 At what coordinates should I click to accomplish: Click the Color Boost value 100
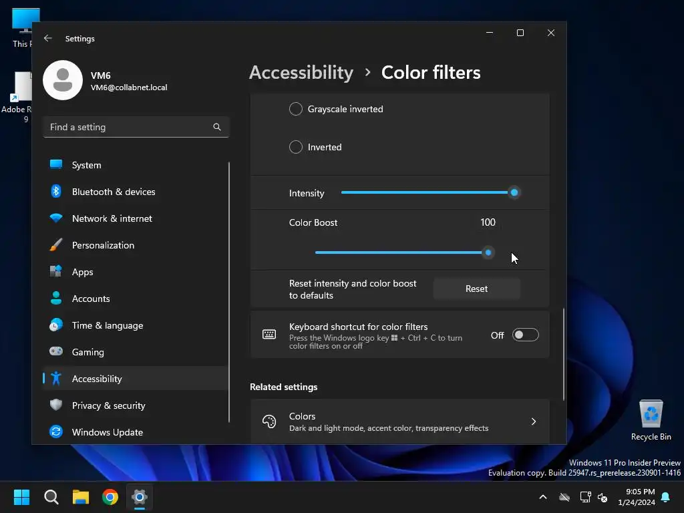[x=488, y=222]
